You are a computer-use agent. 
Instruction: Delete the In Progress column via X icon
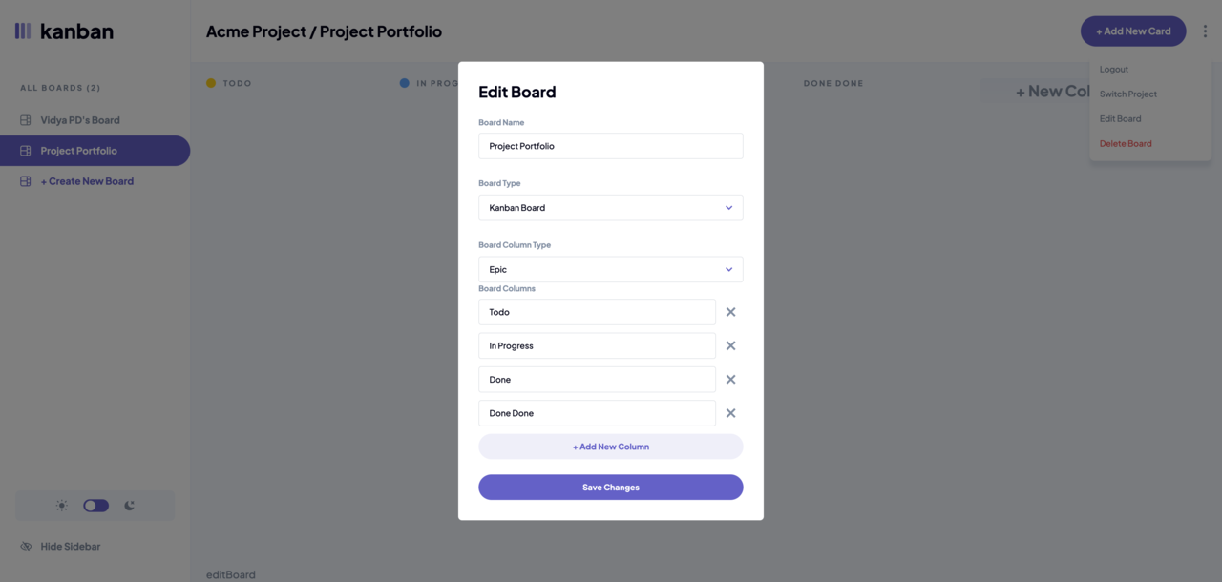[730, 345]
